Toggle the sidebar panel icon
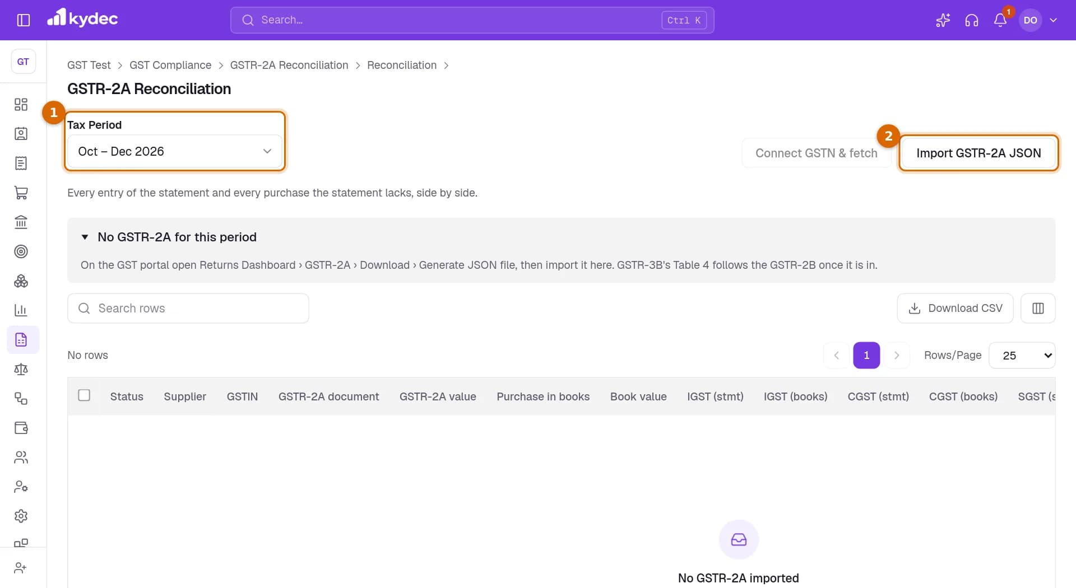Screen dimensions: 1076x588 tap(24, 20)
